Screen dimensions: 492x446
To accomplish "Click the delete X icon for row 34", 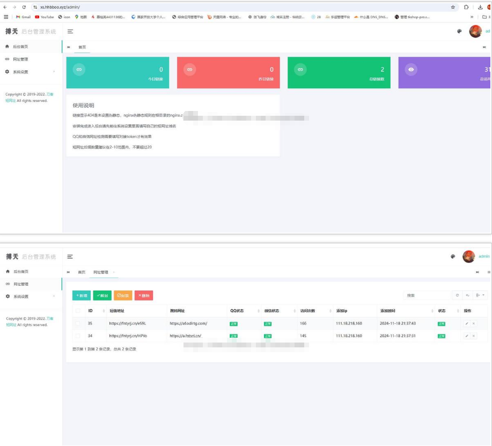I will 473,336.
